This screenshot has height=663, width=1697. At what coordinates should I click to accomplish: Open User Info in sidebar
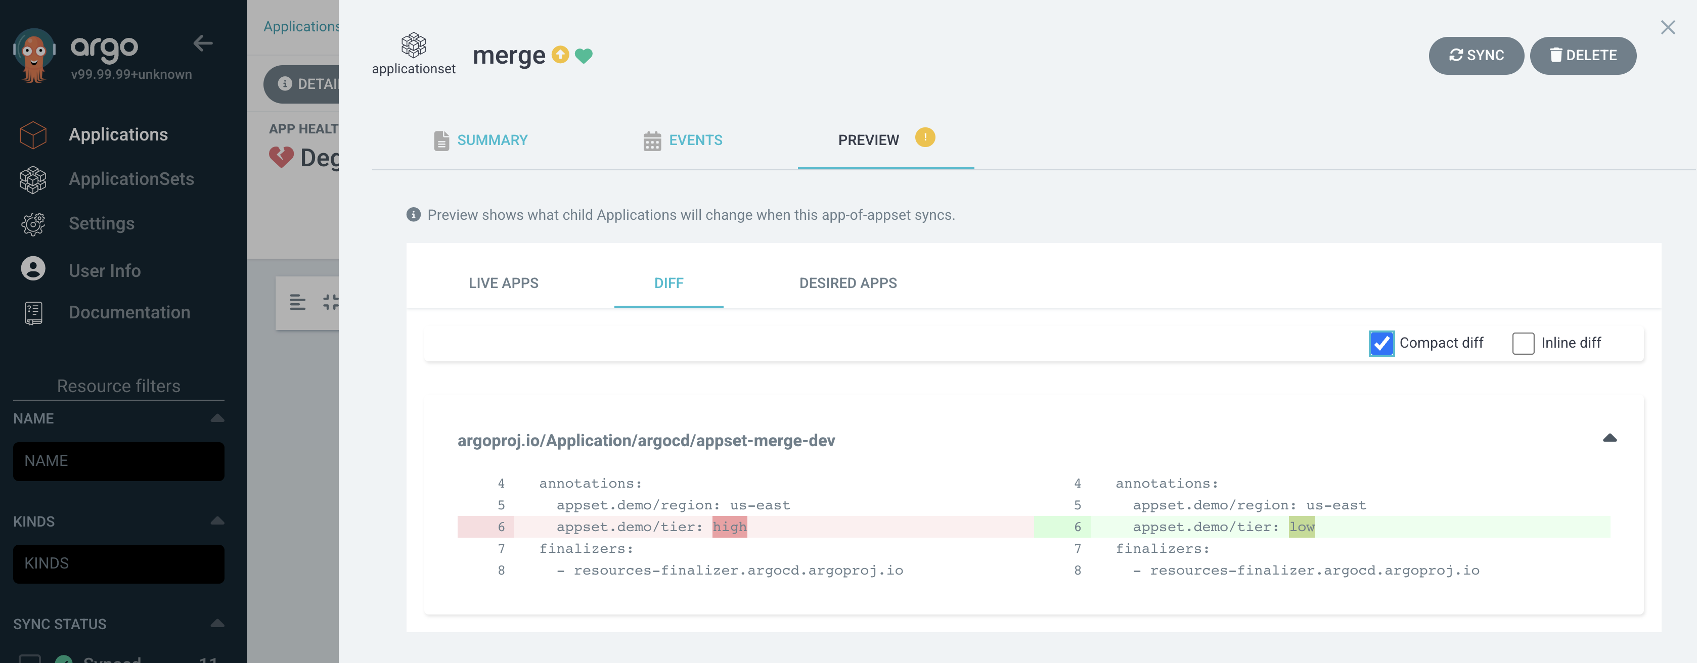tap(105, 270)
